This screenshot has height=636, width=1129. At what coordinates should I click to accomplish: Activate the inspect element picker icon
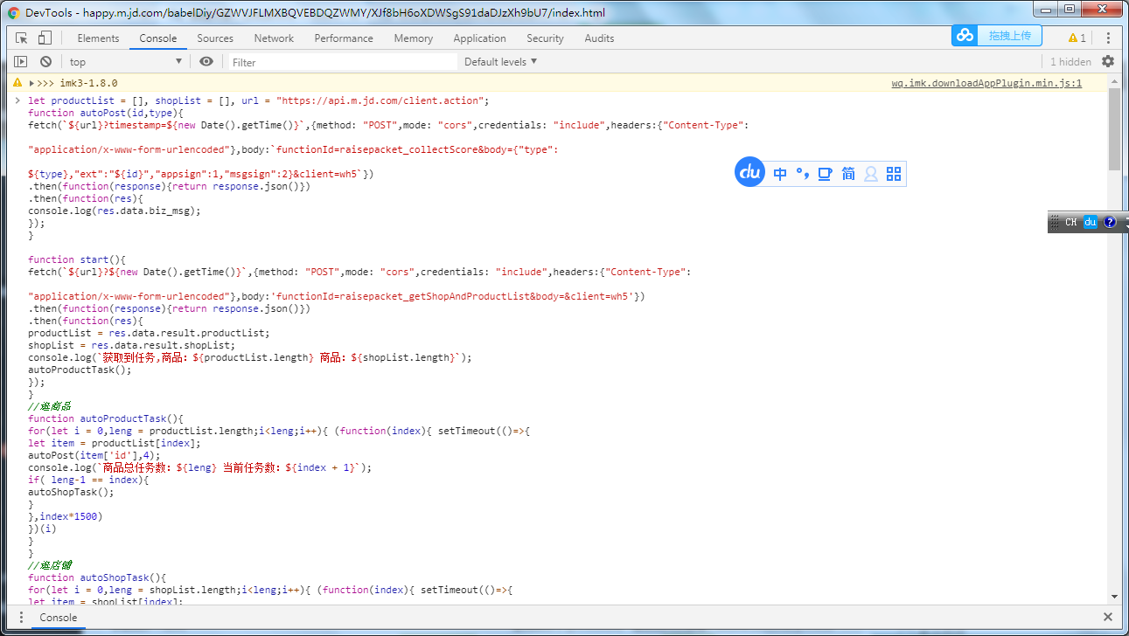click(x=22, y=38)
